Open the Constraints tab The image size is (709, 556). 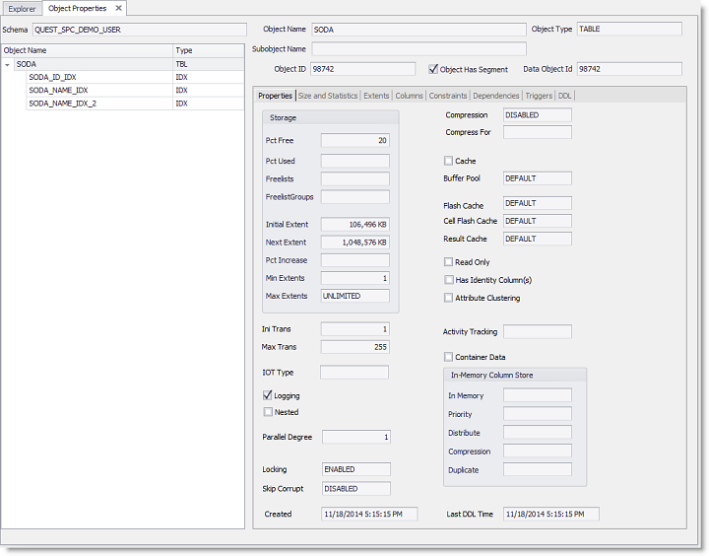click(448, 96)
